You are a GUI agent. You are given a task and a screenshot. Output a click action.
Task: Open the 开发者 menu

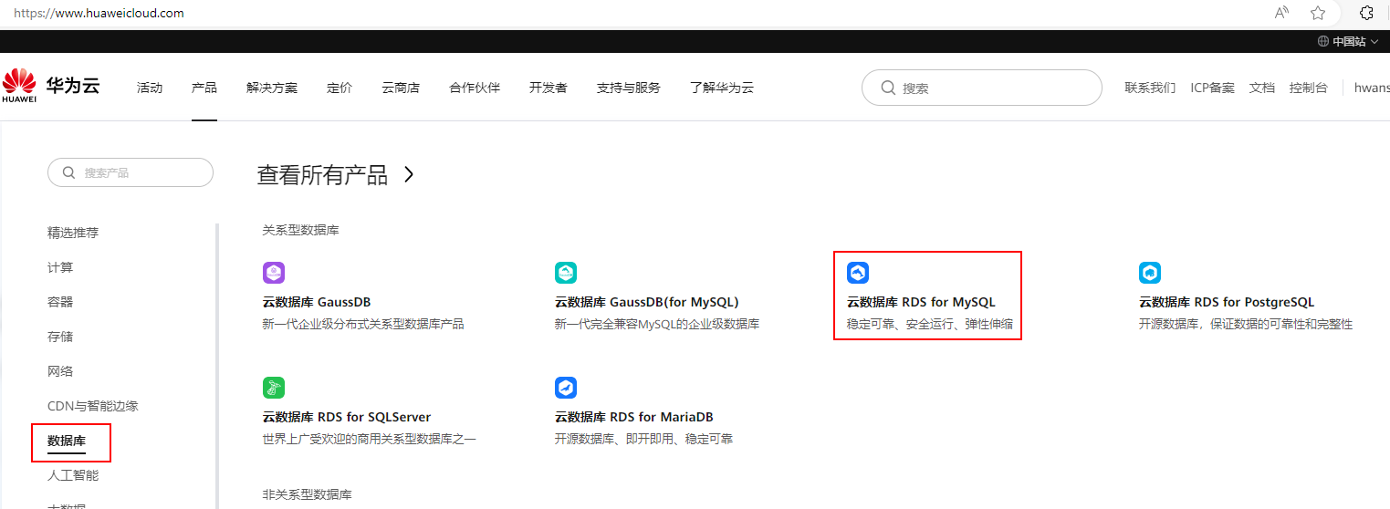click(549, 88)
